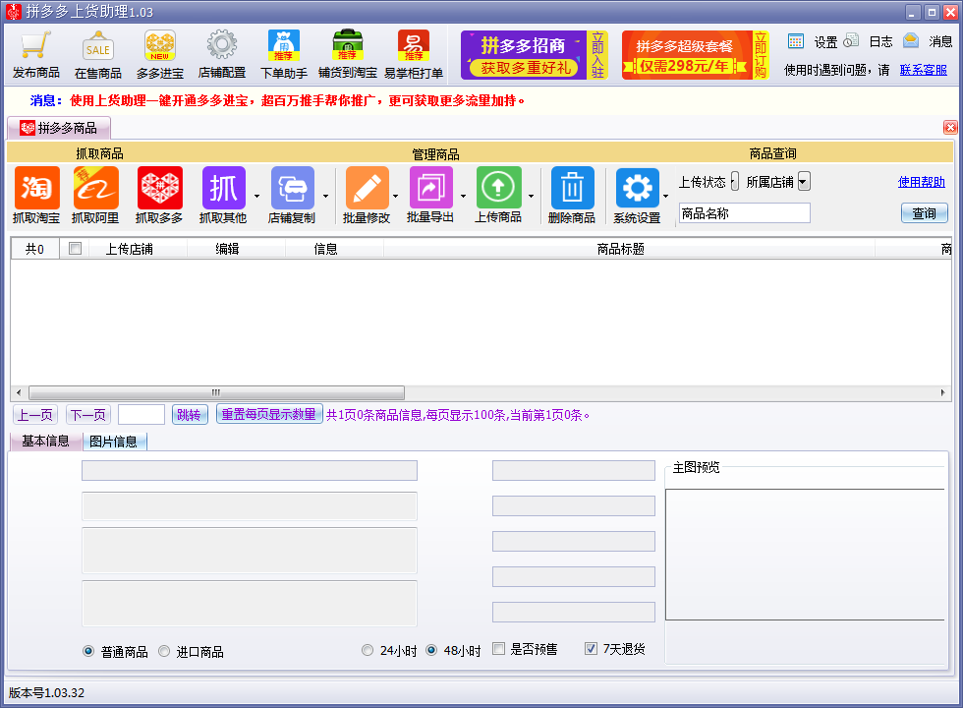Select 24小时 shipping radio button
Image resolution: width=963 pixels, height=708 pixels.
point(368,650)
